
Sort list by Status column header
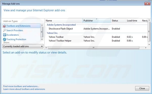click(118, 21)
